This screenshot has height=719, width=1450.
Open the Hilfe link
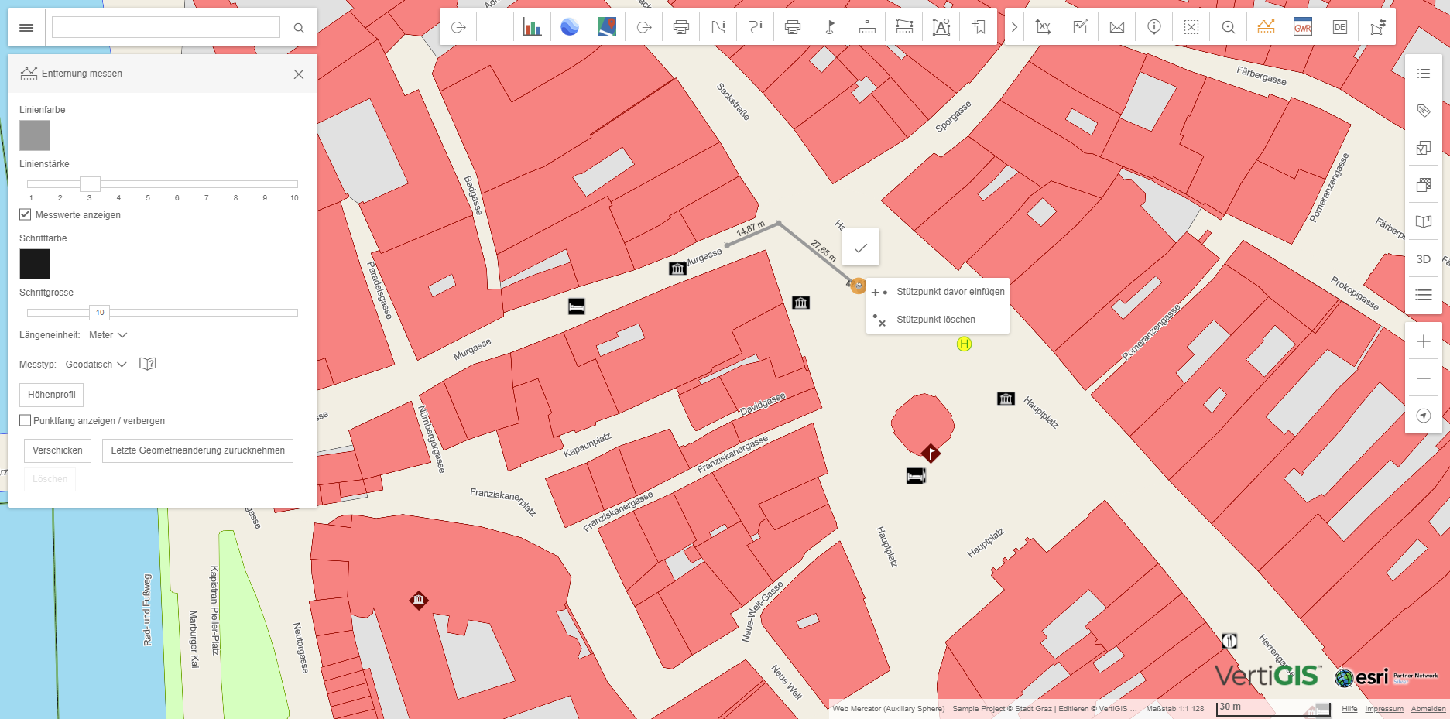1349,709
